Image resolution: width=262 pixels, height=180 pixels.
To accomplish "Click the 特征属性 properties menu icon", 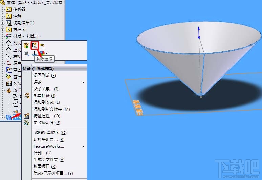I will pos(26,116).
